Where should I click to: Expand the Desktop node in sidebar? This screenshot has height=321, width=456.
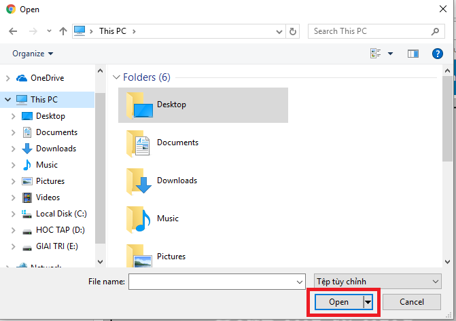point(13,116)
